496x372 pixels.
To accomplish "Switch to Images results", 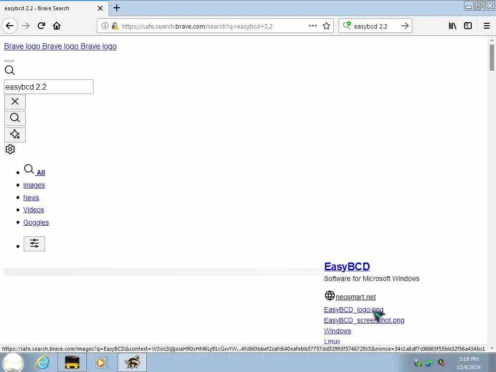I will 34,185.
